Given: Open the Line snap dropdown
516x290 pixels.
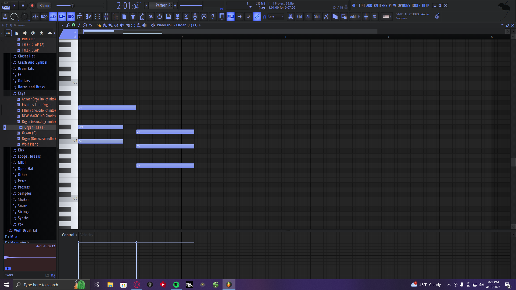Looking at the screenshot, I should 276,17.
